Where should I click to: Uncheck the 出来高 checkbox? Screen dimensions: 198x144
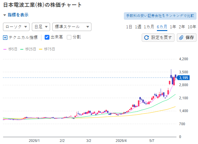pyautogui.click(x=47, y=37)
